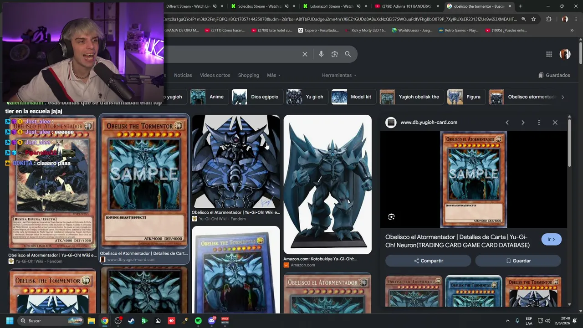The width and height of the screenshot is (583, 328).
Task: Filter images by Figura chip
Action: pyautogui.click(x=465, y=97)
